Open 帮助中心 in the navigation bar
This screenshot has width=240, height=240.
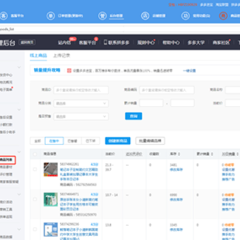point(171,43)
